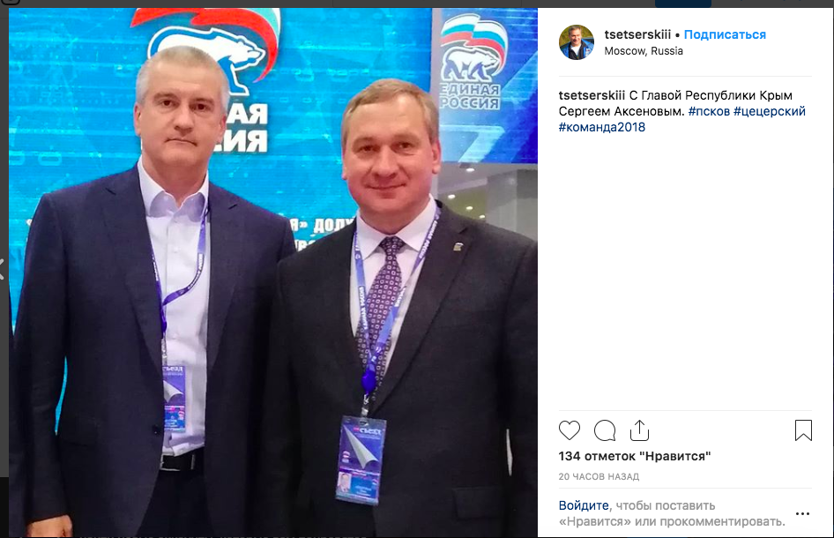834x538 pixels.
Task: Click the 20 часов назад timestamp
Action: click(599, 477)
